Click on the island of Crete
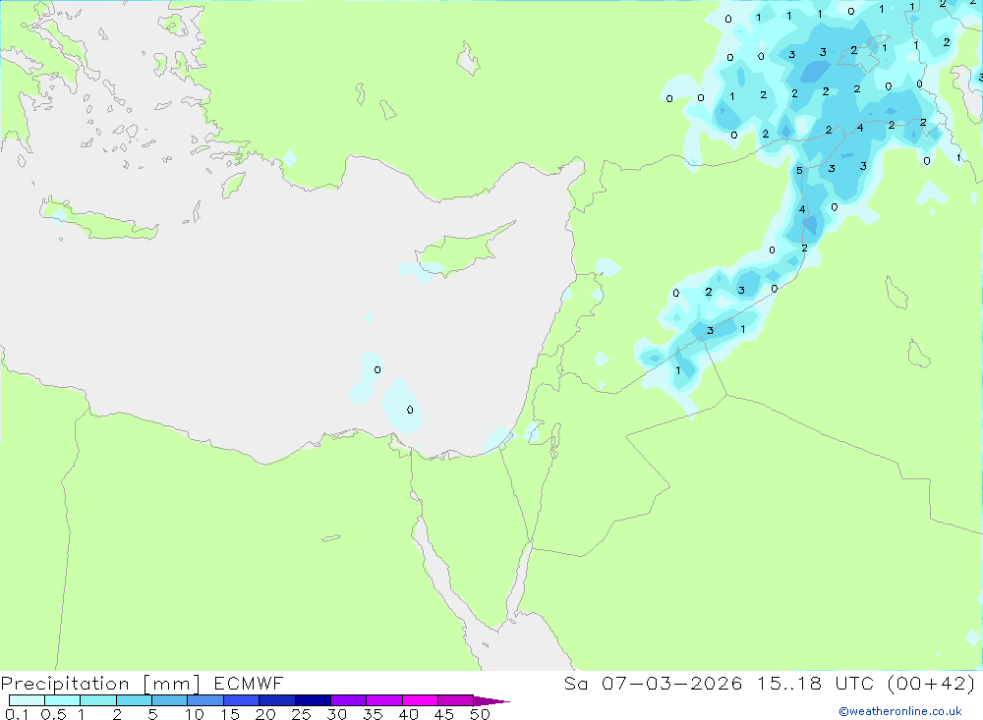 pos(100,222)
